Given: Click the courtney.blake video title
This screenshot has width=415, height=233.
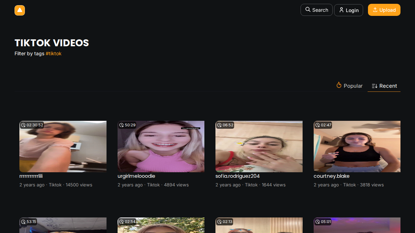Looking at the screenshot, I should [332, 176].
